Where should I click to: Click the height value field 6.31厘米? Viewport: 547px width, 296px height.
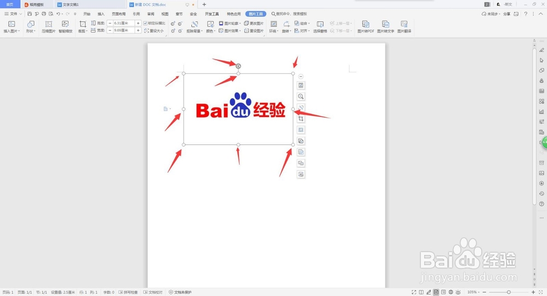click(x=124, y=23)
